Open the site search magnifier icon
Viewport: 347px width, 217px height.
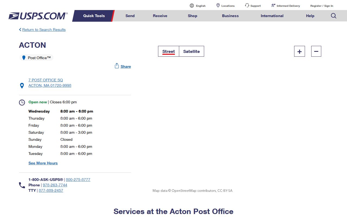pyautogui.click(x=334, y=16)
